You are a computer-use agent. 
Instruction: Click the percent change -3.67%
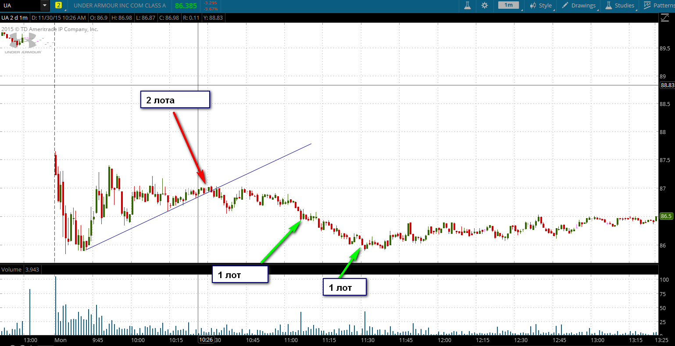211,9
